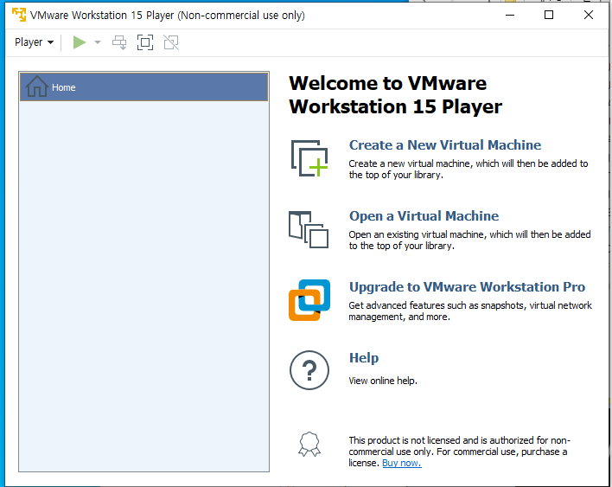The height and width of the screenshot is (487, 612).
Task: Follow Upgrade to VMware Workstation Pro link
Action: coord(467,287)
